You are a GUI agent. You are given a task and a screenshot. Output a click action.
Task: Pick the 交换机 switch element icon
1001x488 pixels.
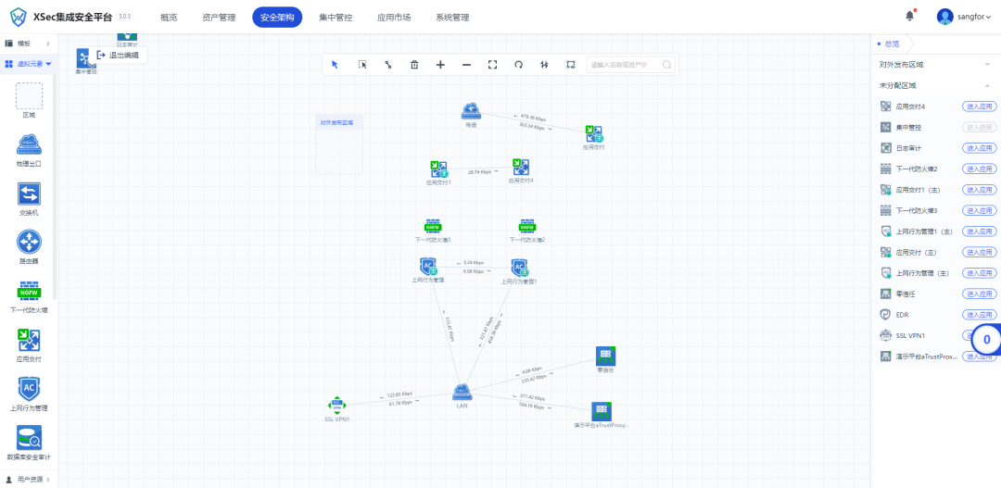tap(29, 194)
